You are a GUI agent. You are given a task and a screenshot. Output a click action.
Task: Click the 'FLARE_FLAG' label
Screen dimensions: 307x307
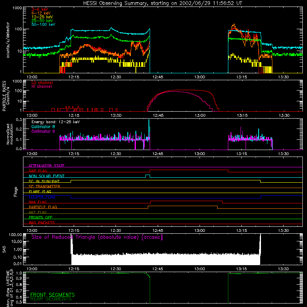tap(40, 191)
